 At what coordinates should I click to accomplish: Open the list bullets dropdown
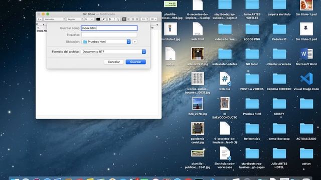coord(153,19)
